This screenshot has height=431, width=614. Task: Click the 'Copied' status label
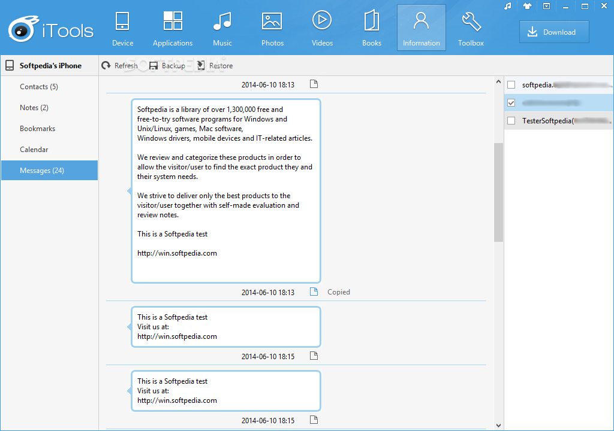[339, 292]
